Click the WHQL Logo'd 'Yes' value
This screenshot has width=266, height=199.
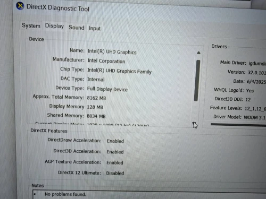[x=250, y=91]
